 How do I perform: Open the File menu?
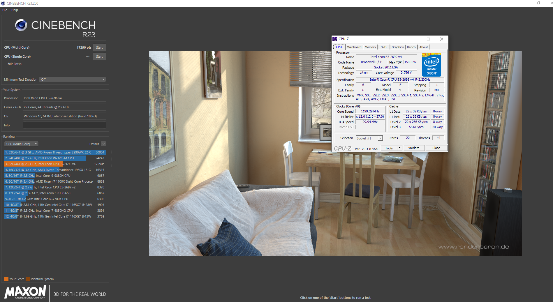tap(5, 10)
